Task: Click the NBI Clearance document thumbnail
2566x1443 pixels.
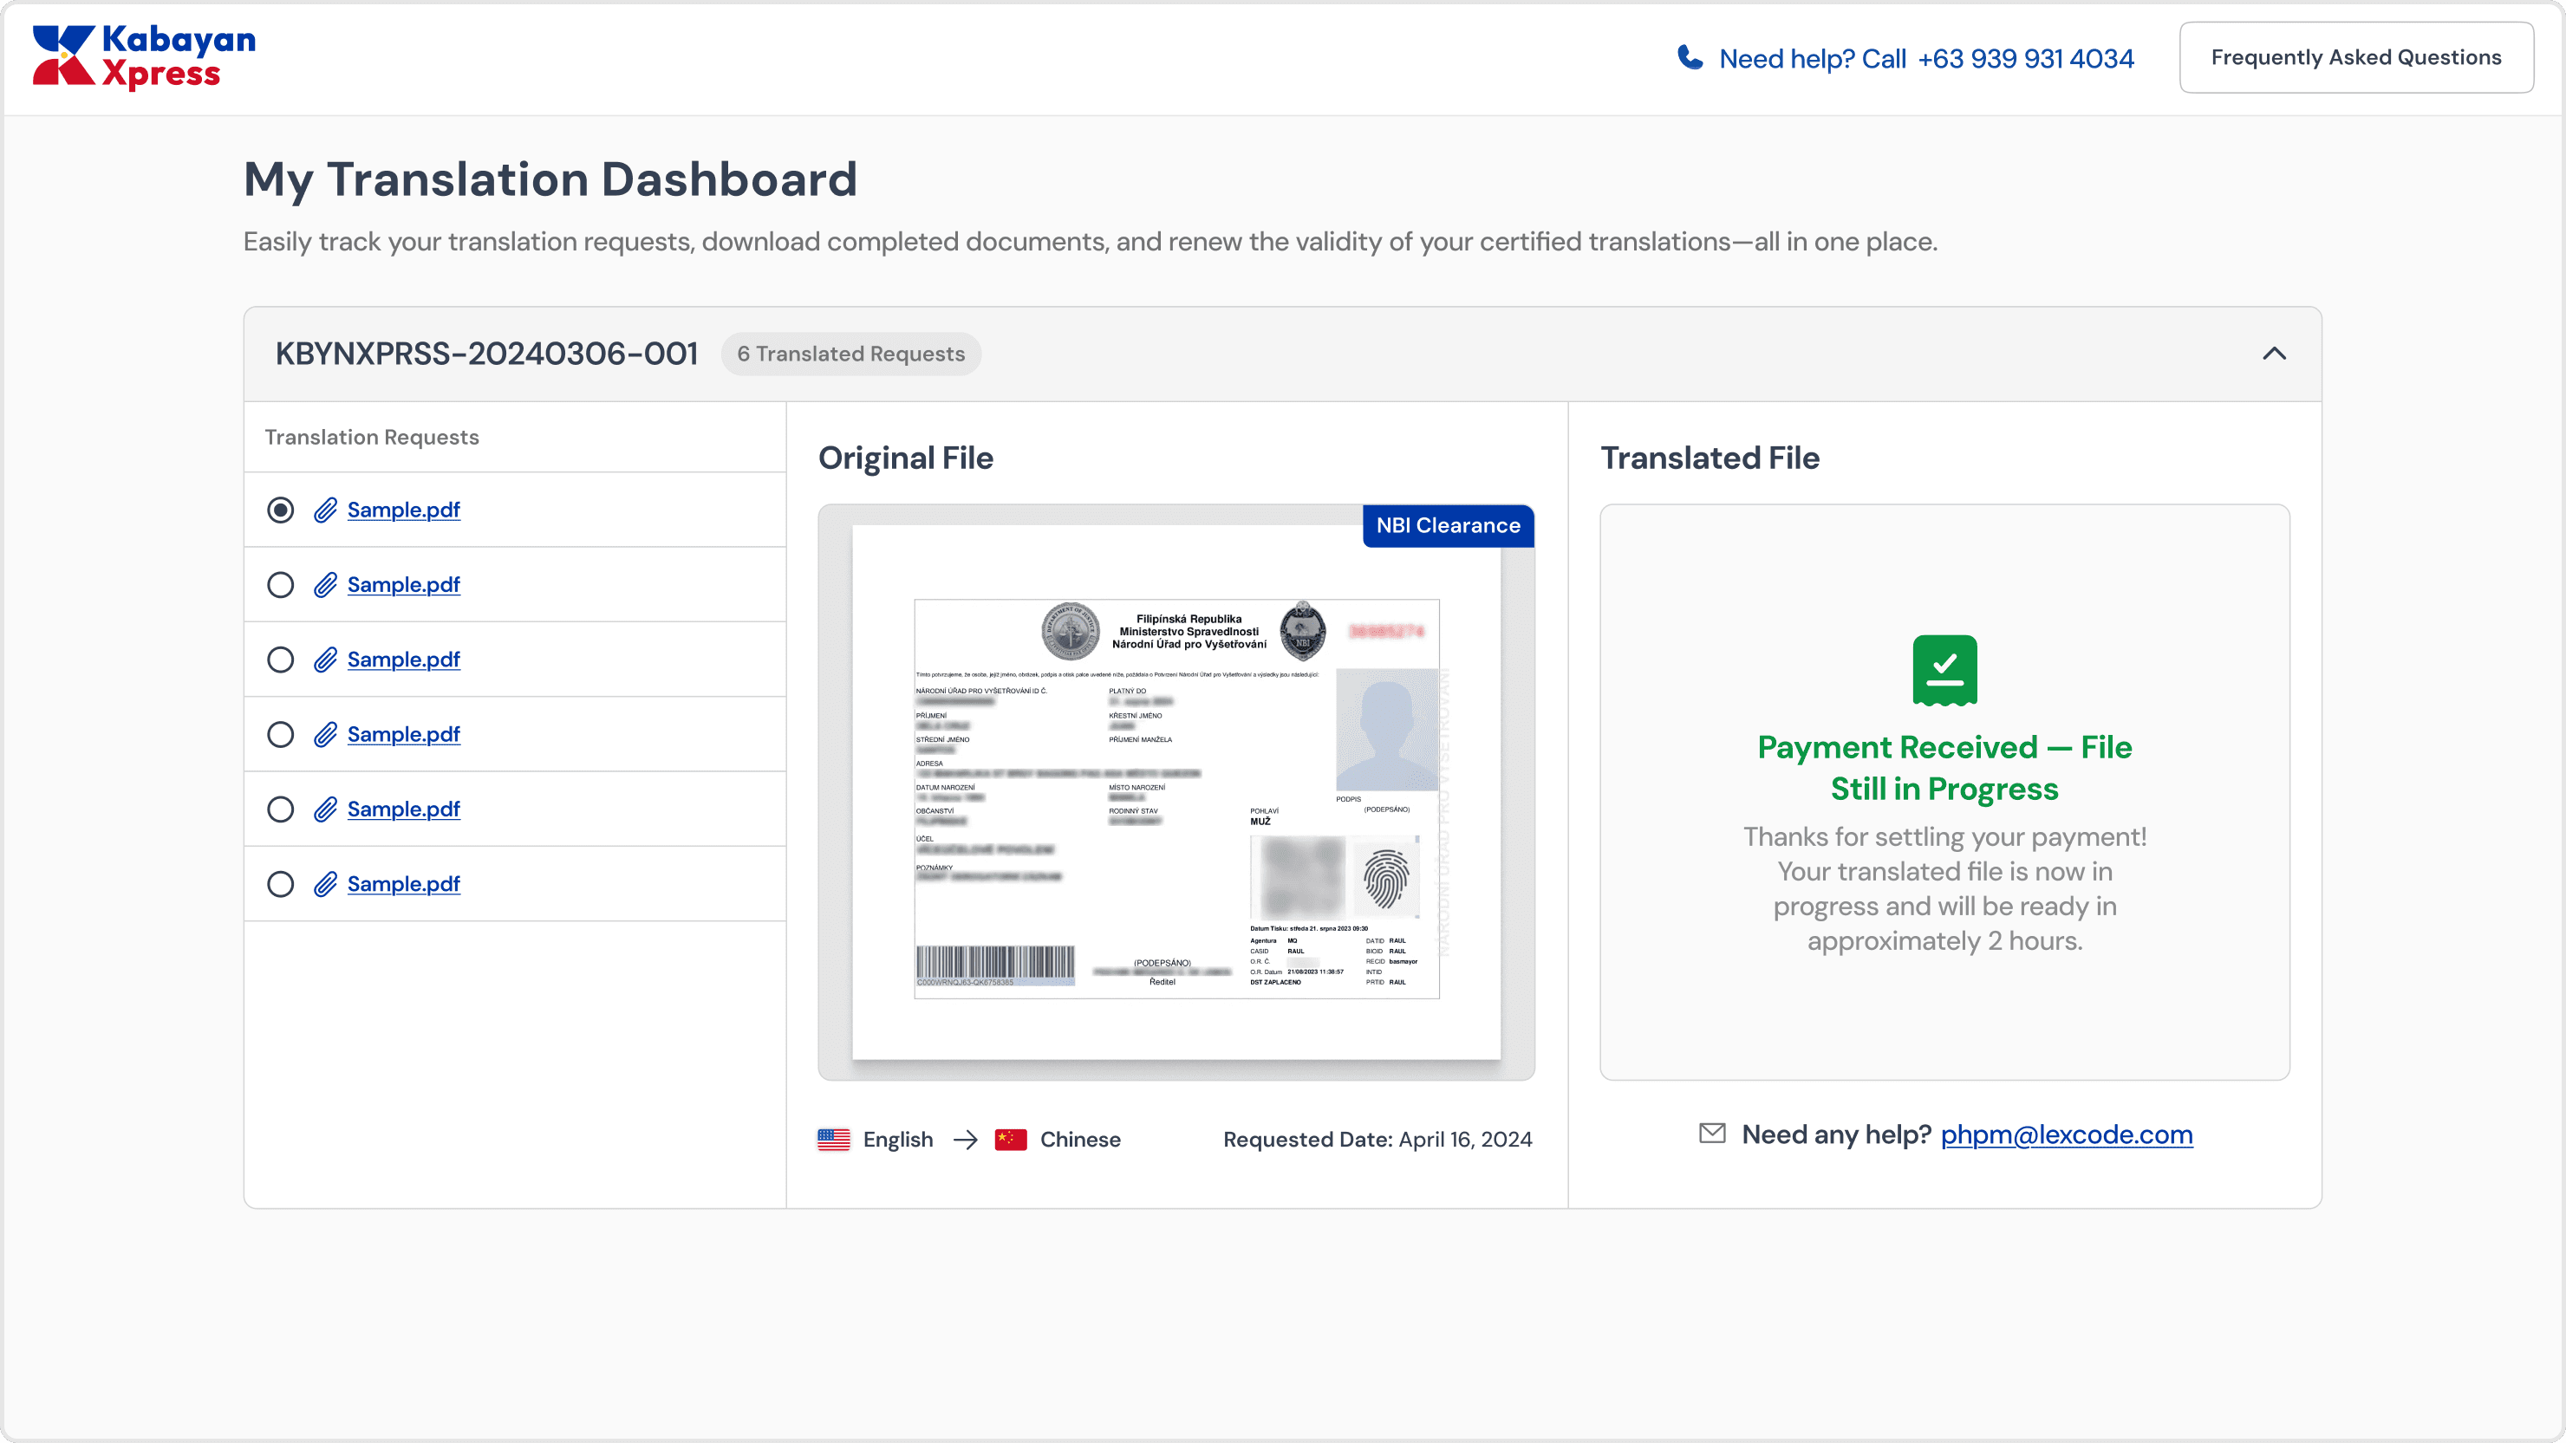Action: pyautogui.click(x=1176, y=796)
